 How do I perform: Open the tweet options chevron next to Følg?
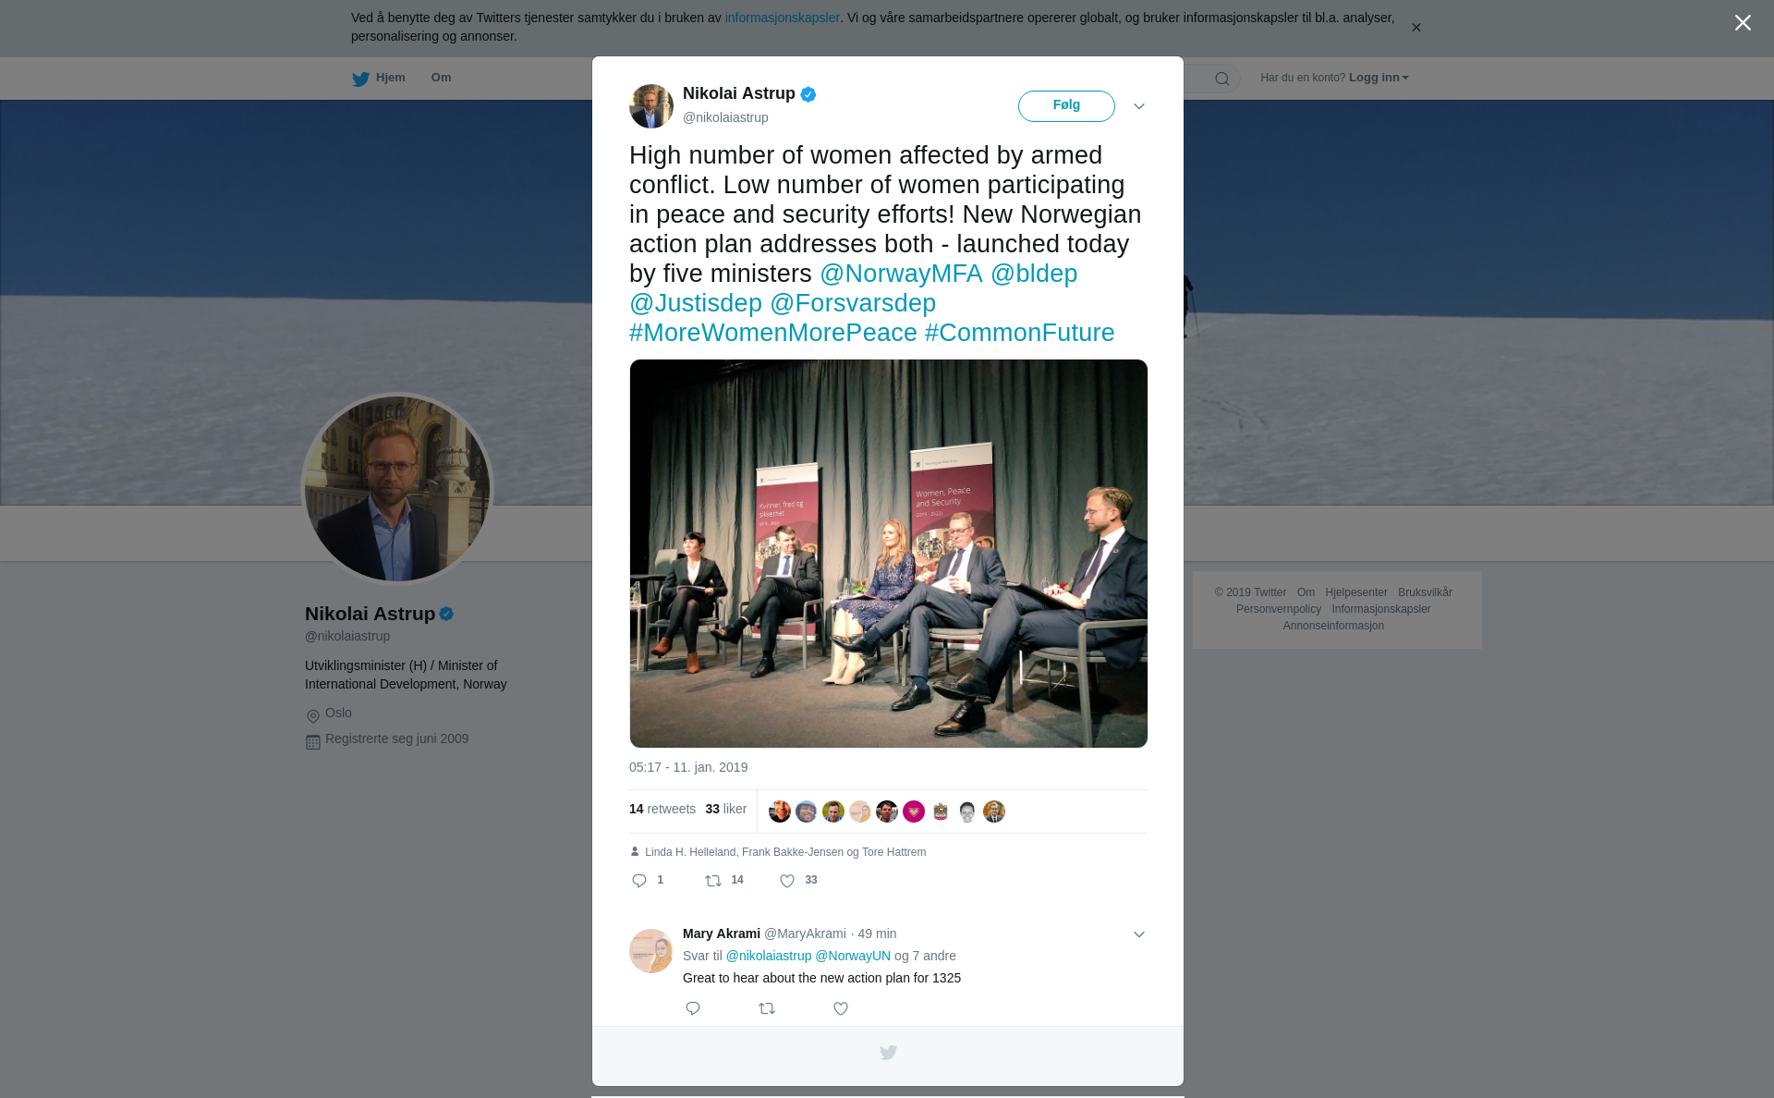tap(1139, 106)
